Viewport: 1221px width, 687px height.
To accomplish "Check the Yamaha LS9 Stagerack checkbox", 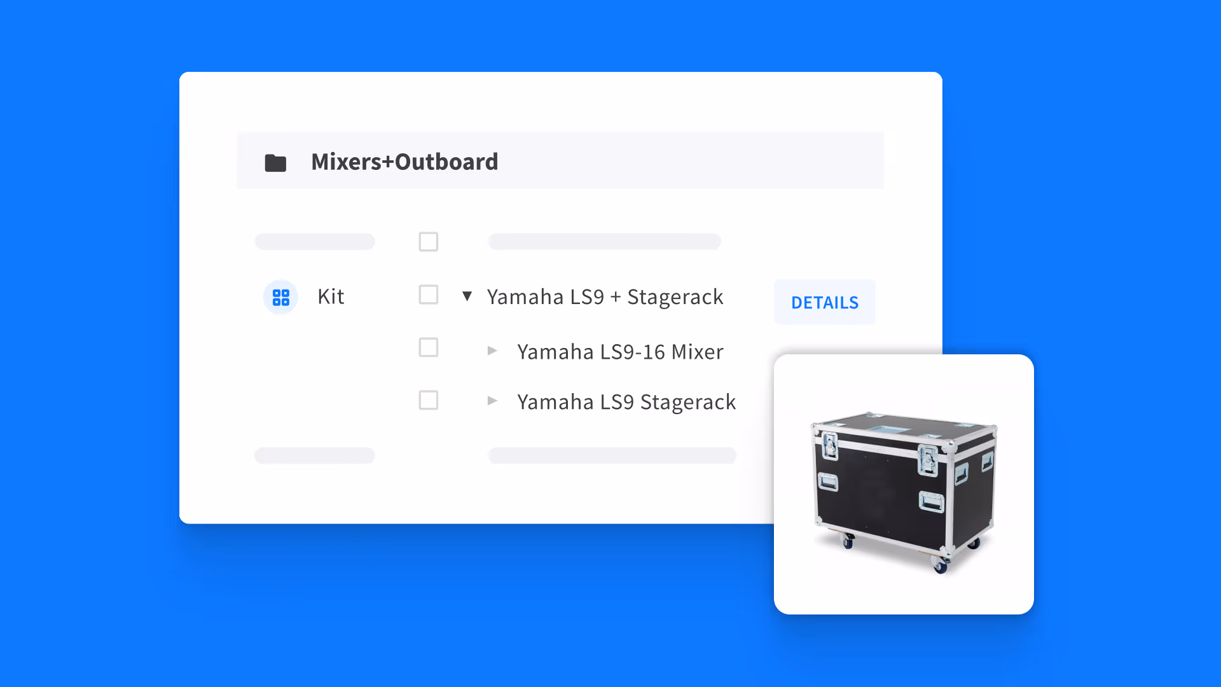I will [x=429, y=400].
